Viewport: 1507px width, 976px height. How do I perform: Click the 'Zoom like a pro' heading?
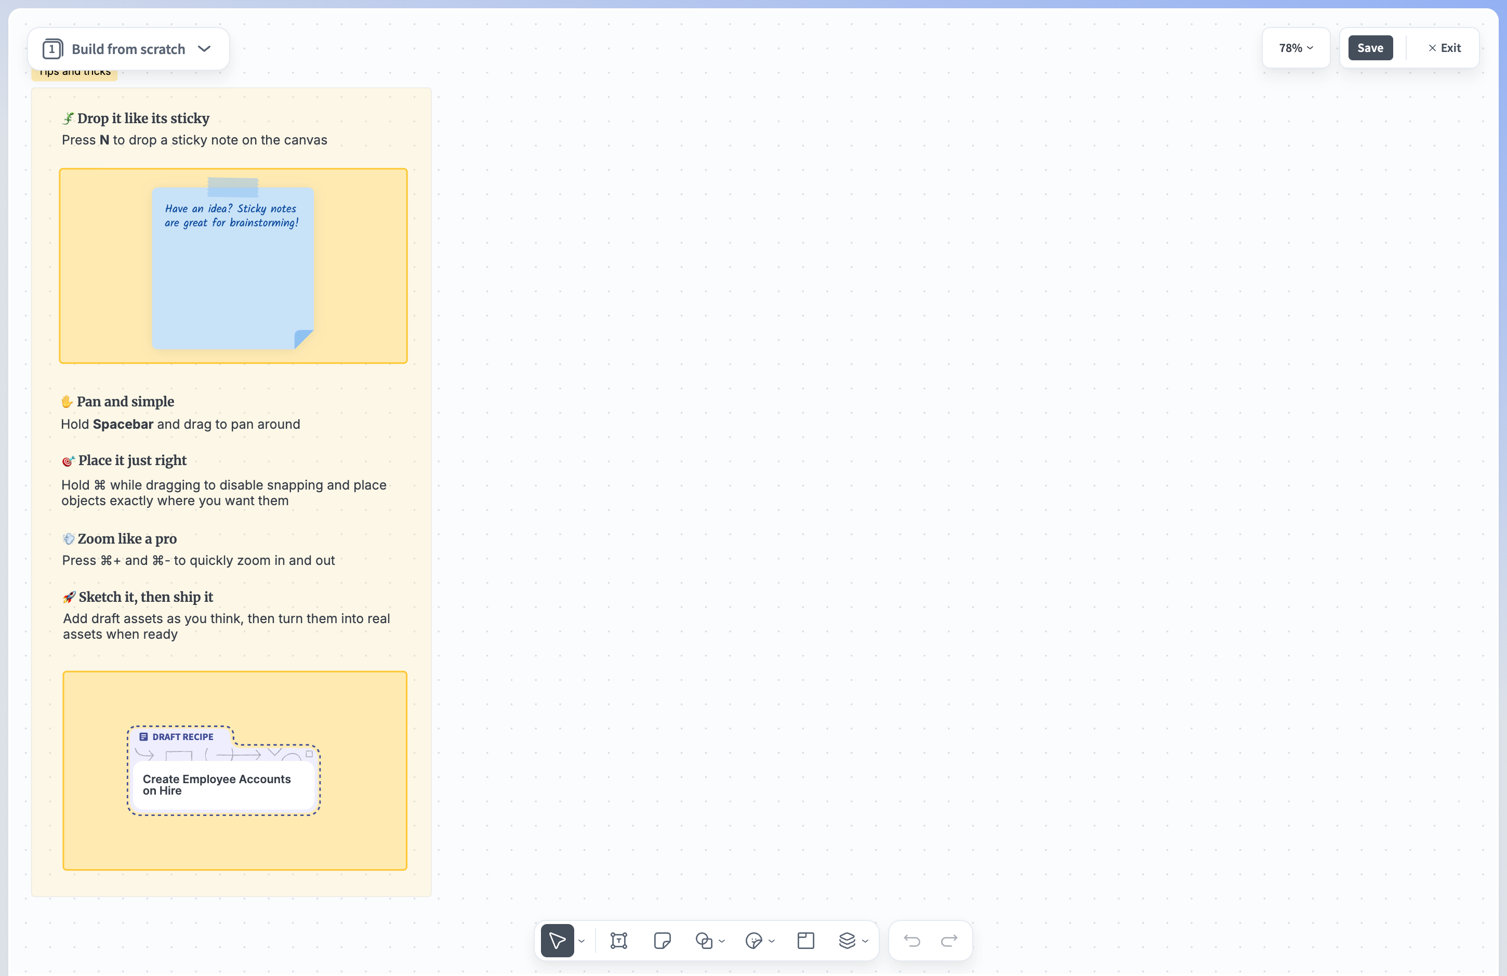click(x=127, y=539)
